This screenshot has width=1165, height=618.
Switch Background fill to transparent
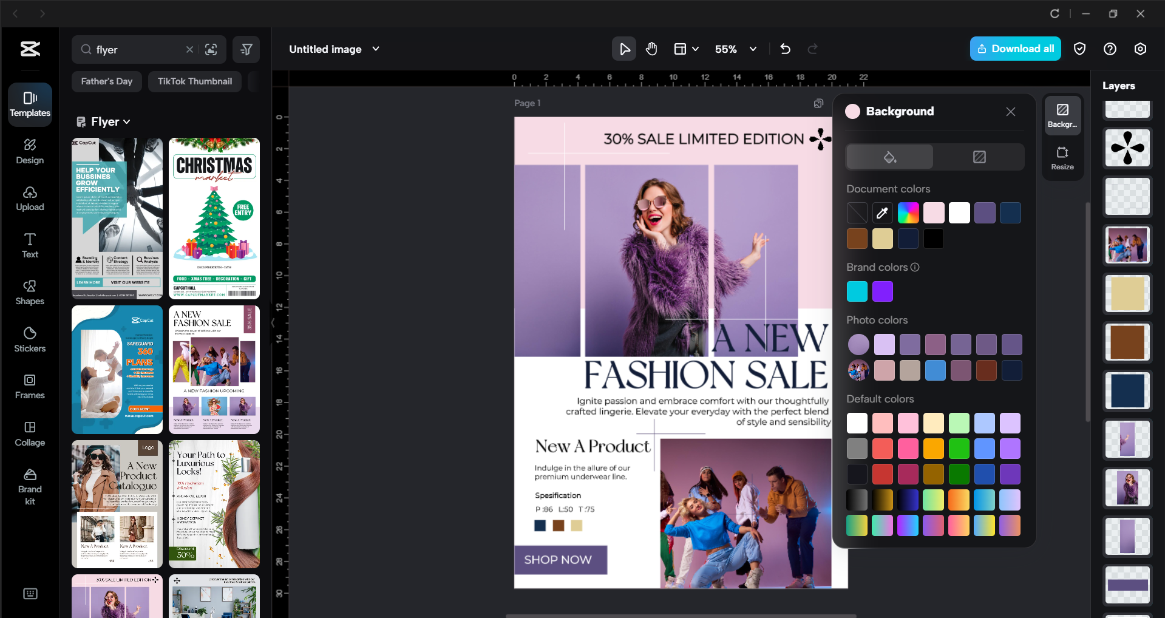pyautogui.click(x=979, y=157)
